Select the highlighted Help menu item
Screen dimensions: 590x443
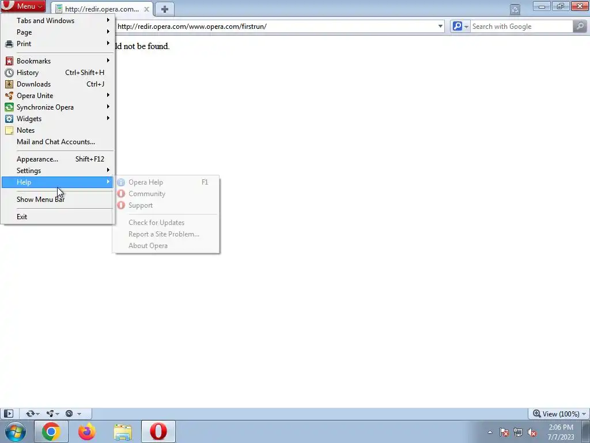pyautogui.click(x=58, y=182)
